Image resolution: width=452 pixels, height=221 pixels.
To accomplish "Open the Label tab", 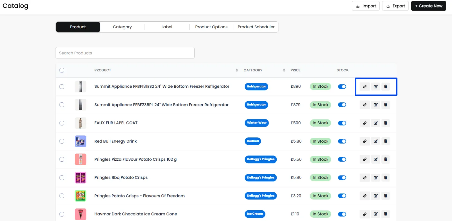I will click(x=167, y=27).
